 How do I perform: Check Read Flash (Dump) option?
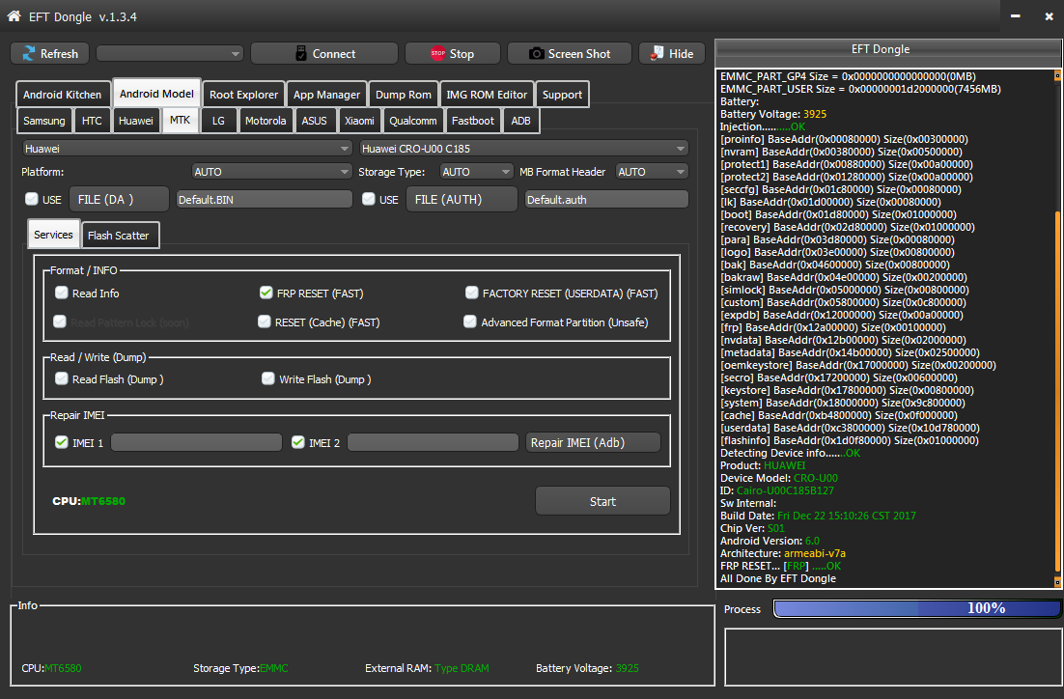tap(61, 378)
